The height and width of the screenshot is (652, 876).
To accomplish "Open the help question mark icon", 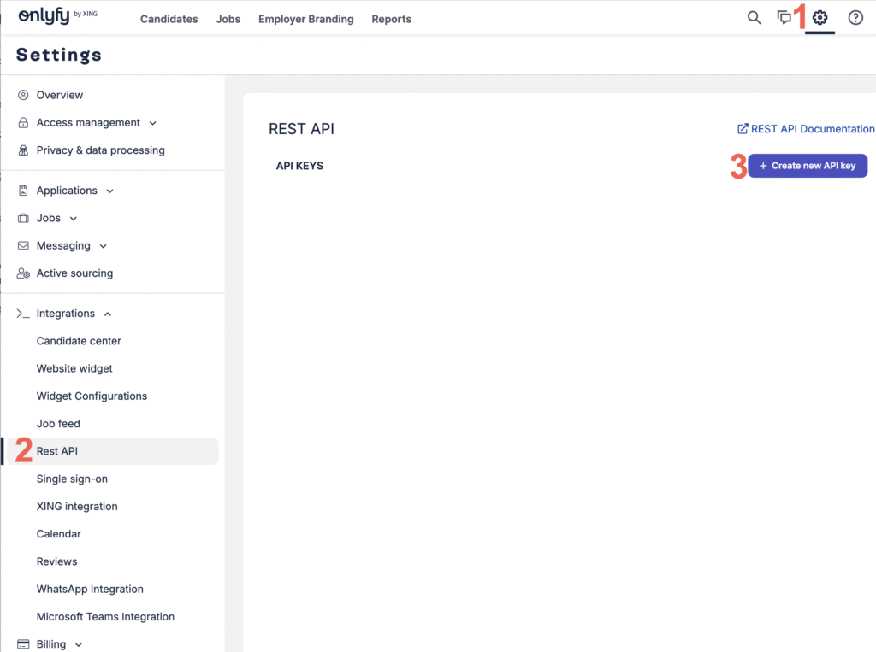I will tap(855, 18).
